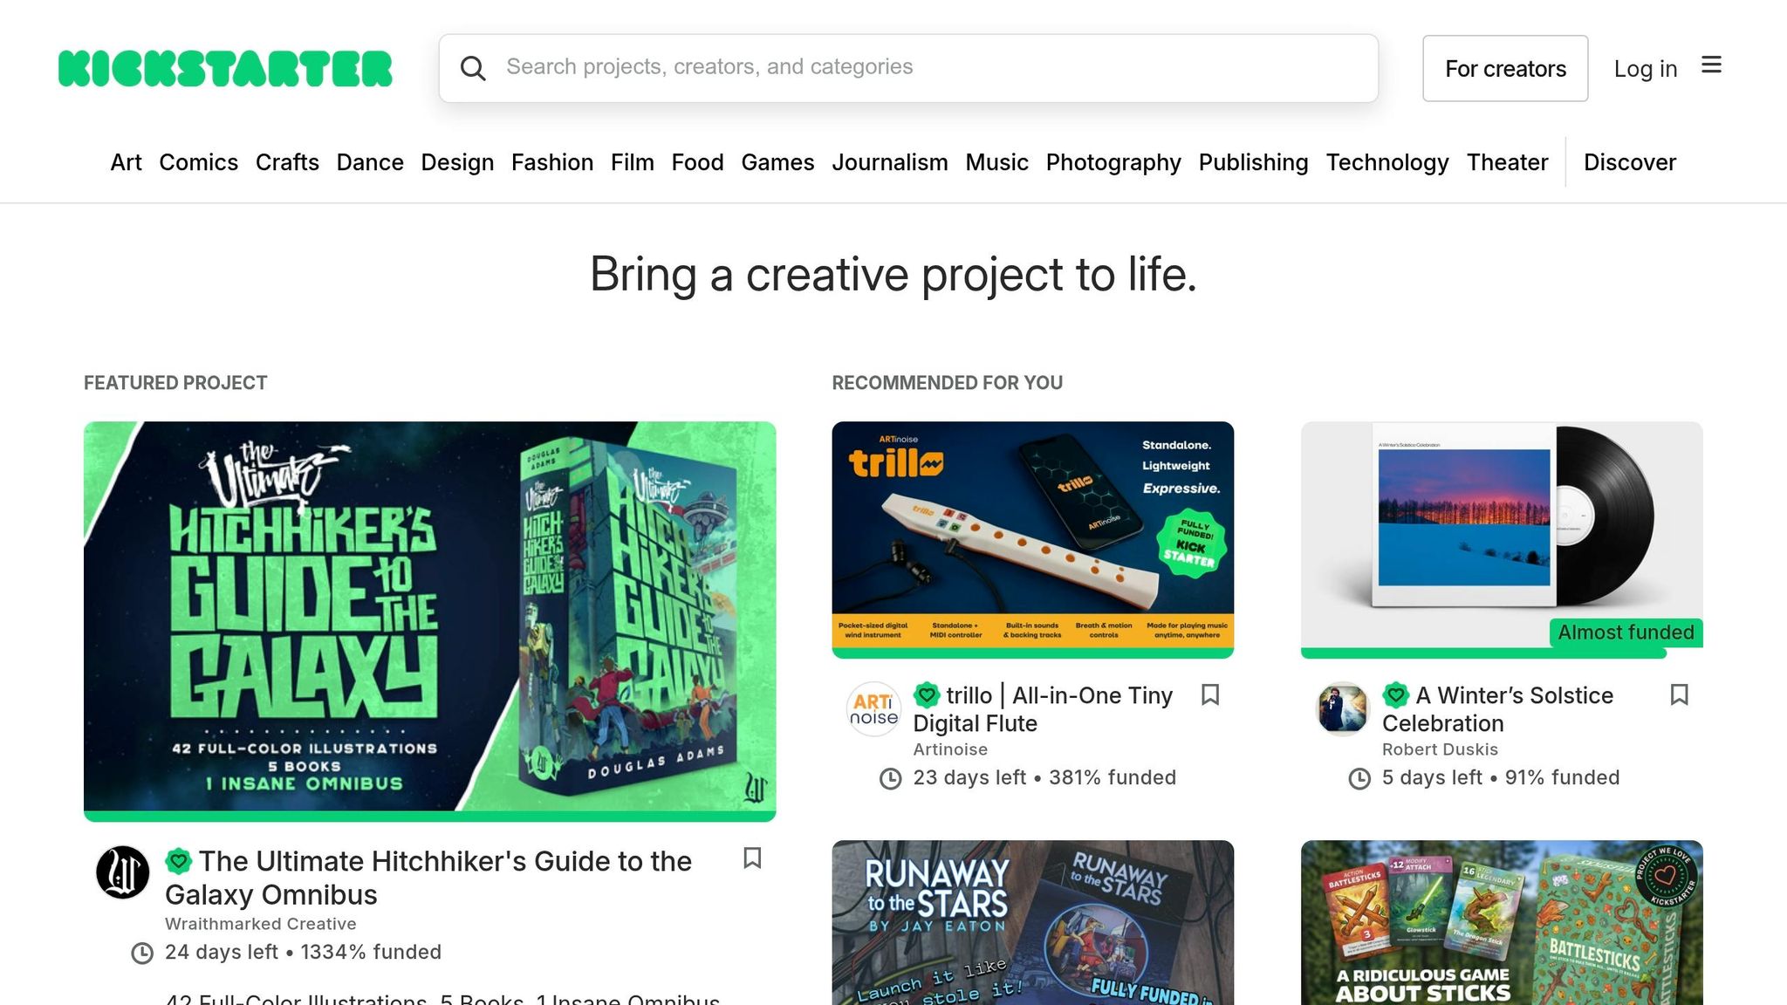Click Wraithmarked Creative avatar icon

click(122, 872)
